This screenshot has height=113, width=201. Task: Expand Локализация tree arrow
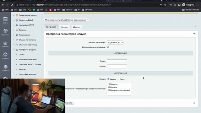(14, 35)
